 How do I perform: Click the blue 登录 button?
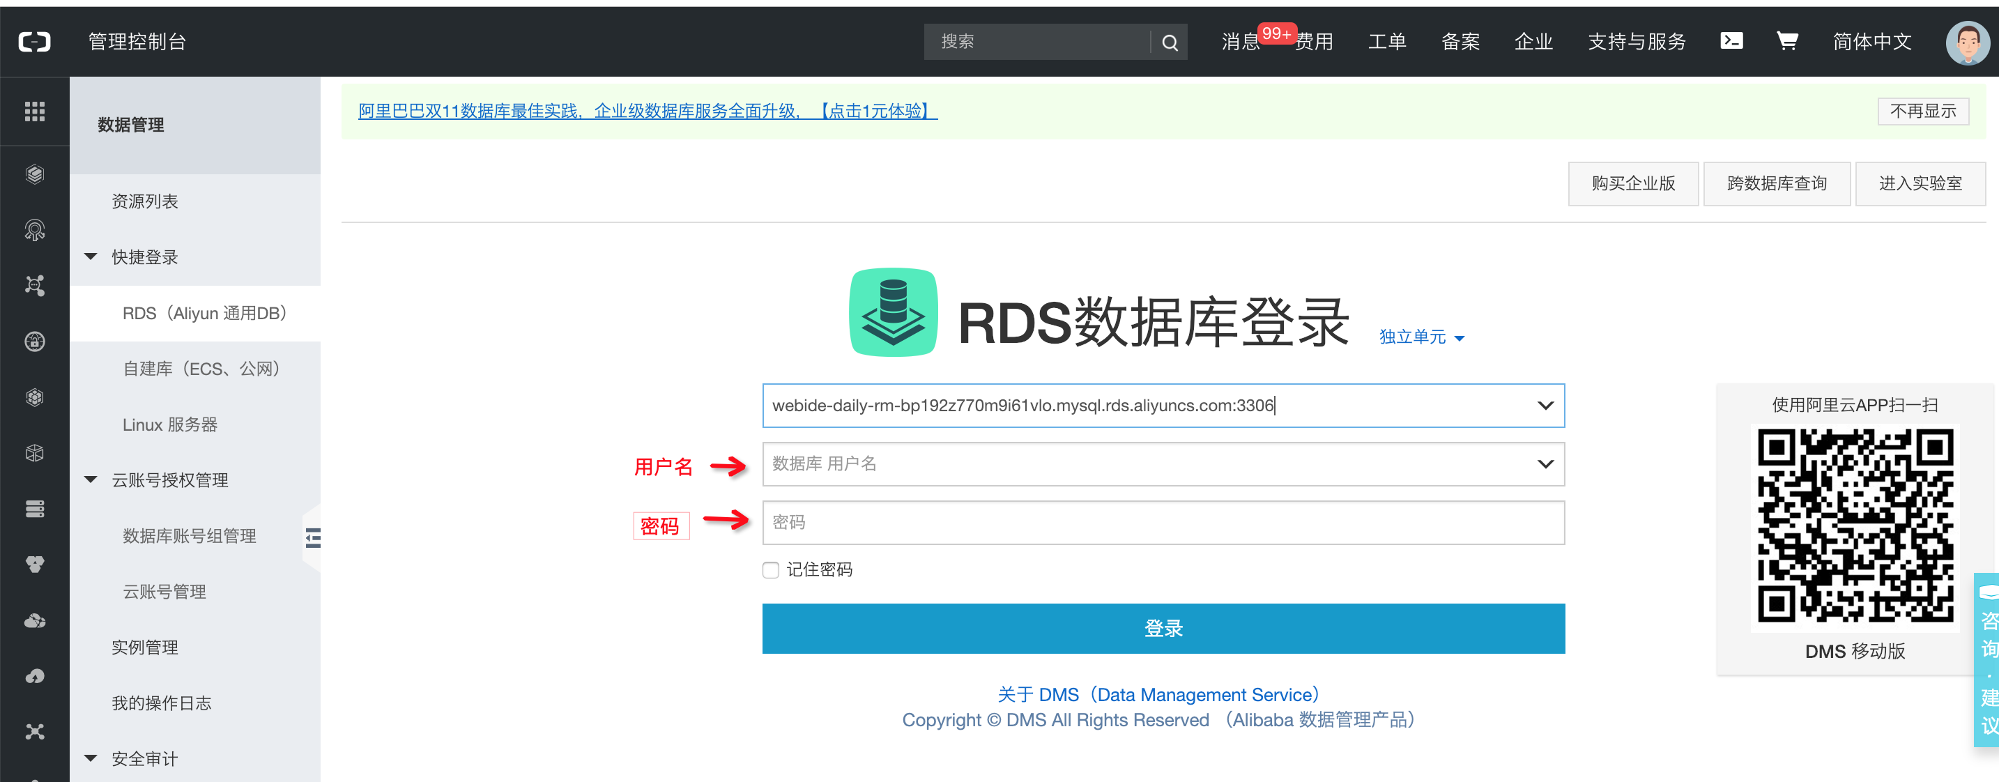click(x=1163, y=629)
